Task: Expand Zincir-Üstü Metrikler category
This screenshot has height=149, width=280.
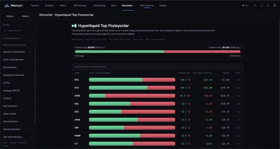Action: (x=17, y=60)
